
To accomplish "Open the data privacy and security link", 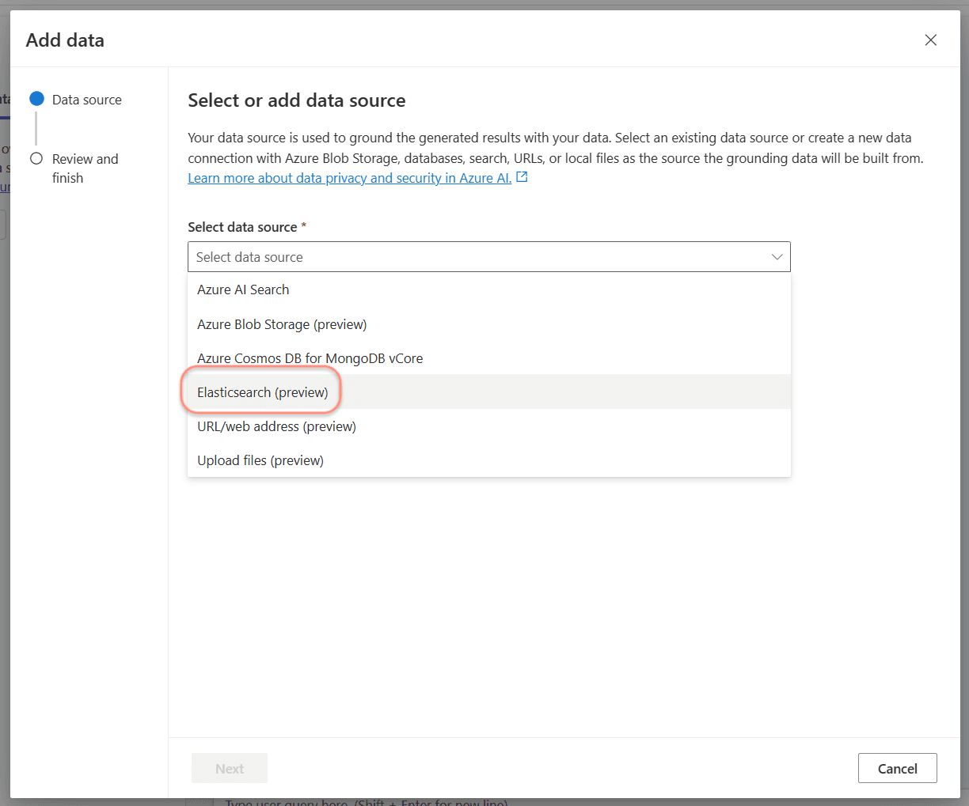I will (349, 177).
